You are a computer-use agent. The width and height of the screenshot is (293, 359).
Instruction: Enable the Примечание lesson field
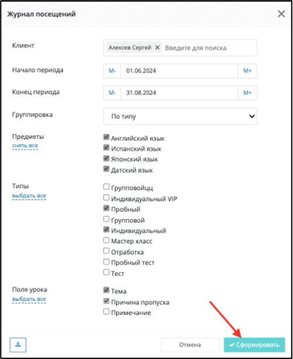106,312
